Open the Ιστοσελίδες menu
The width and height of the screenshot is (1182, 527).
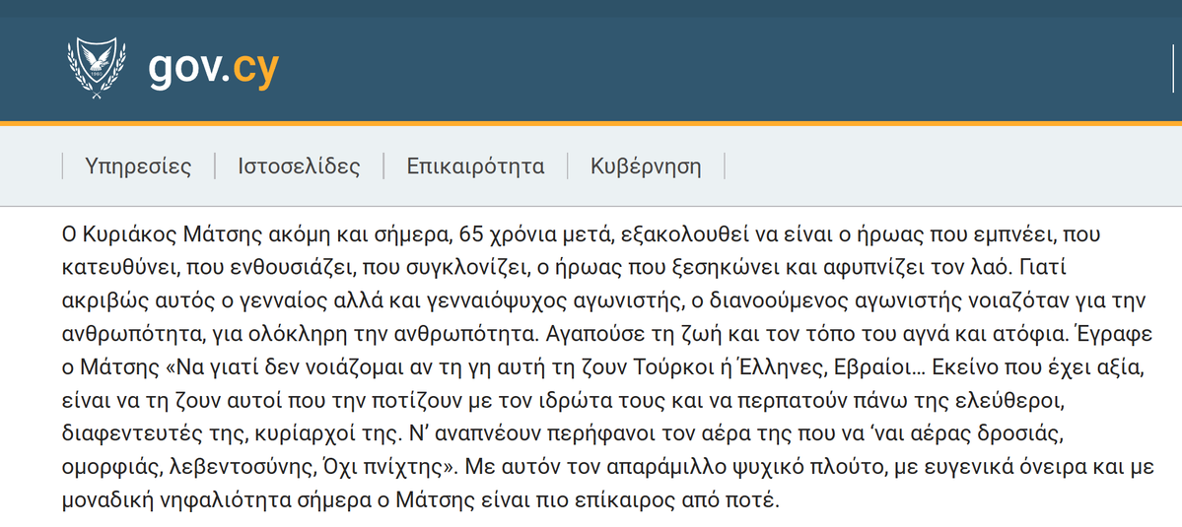point(300,166)
